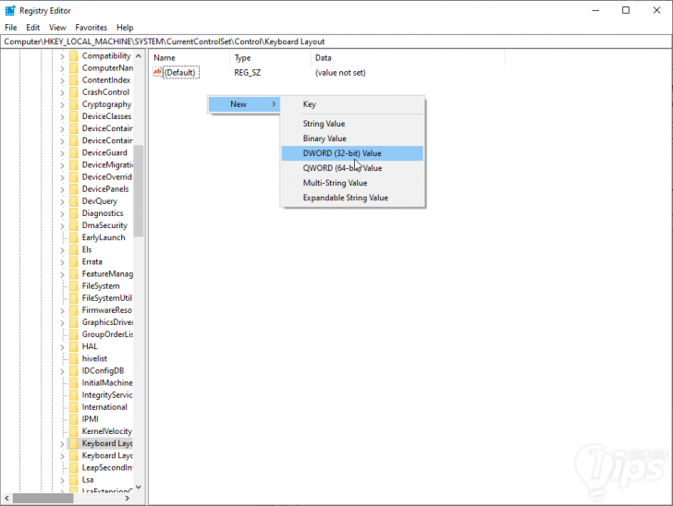Click the hivelist folder icon

74,358
